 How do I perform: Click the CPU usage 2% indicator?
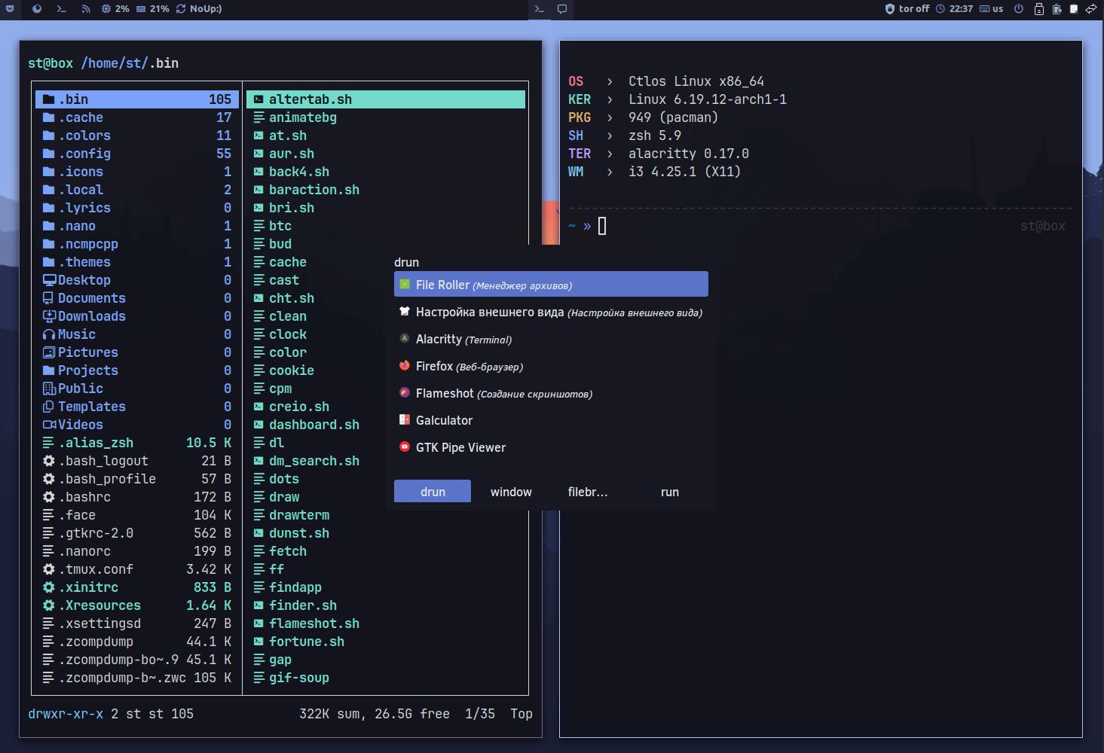115,9
